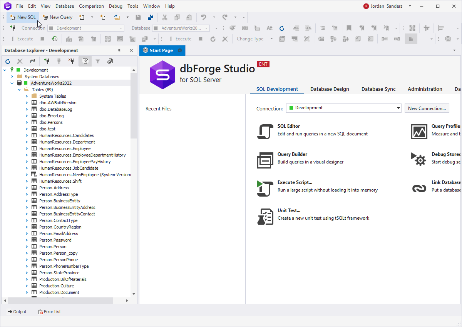462x327 pixels.
Task: Open the Database dropdown showing AdventureWorks20...
Action: point(181,28)
